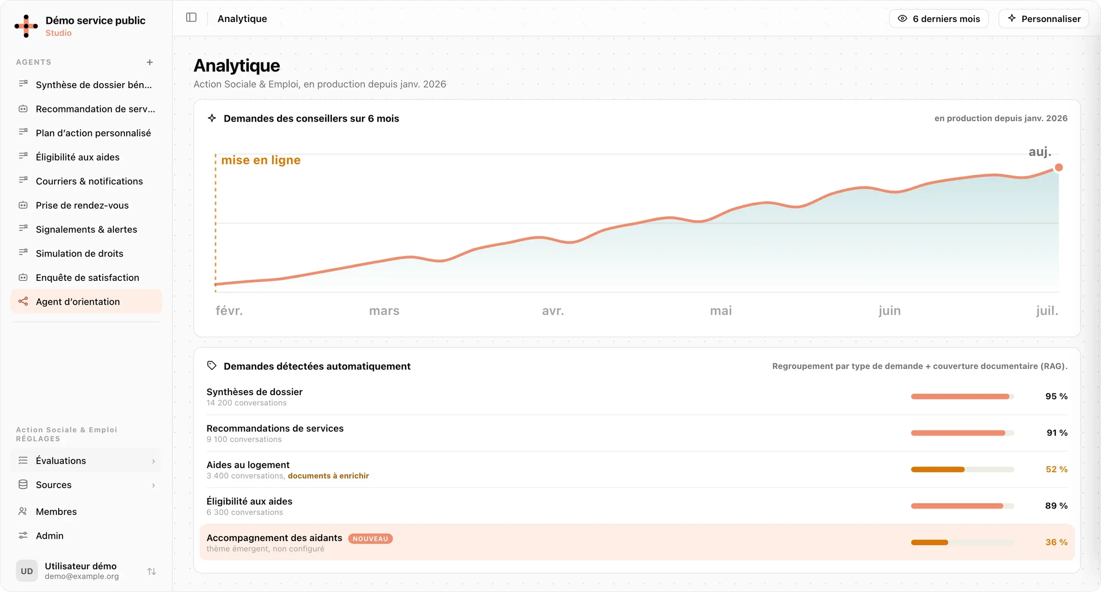Click the Admin sliders icon
The height and width of the screenshot is (592, 1101).
(23, 536)
